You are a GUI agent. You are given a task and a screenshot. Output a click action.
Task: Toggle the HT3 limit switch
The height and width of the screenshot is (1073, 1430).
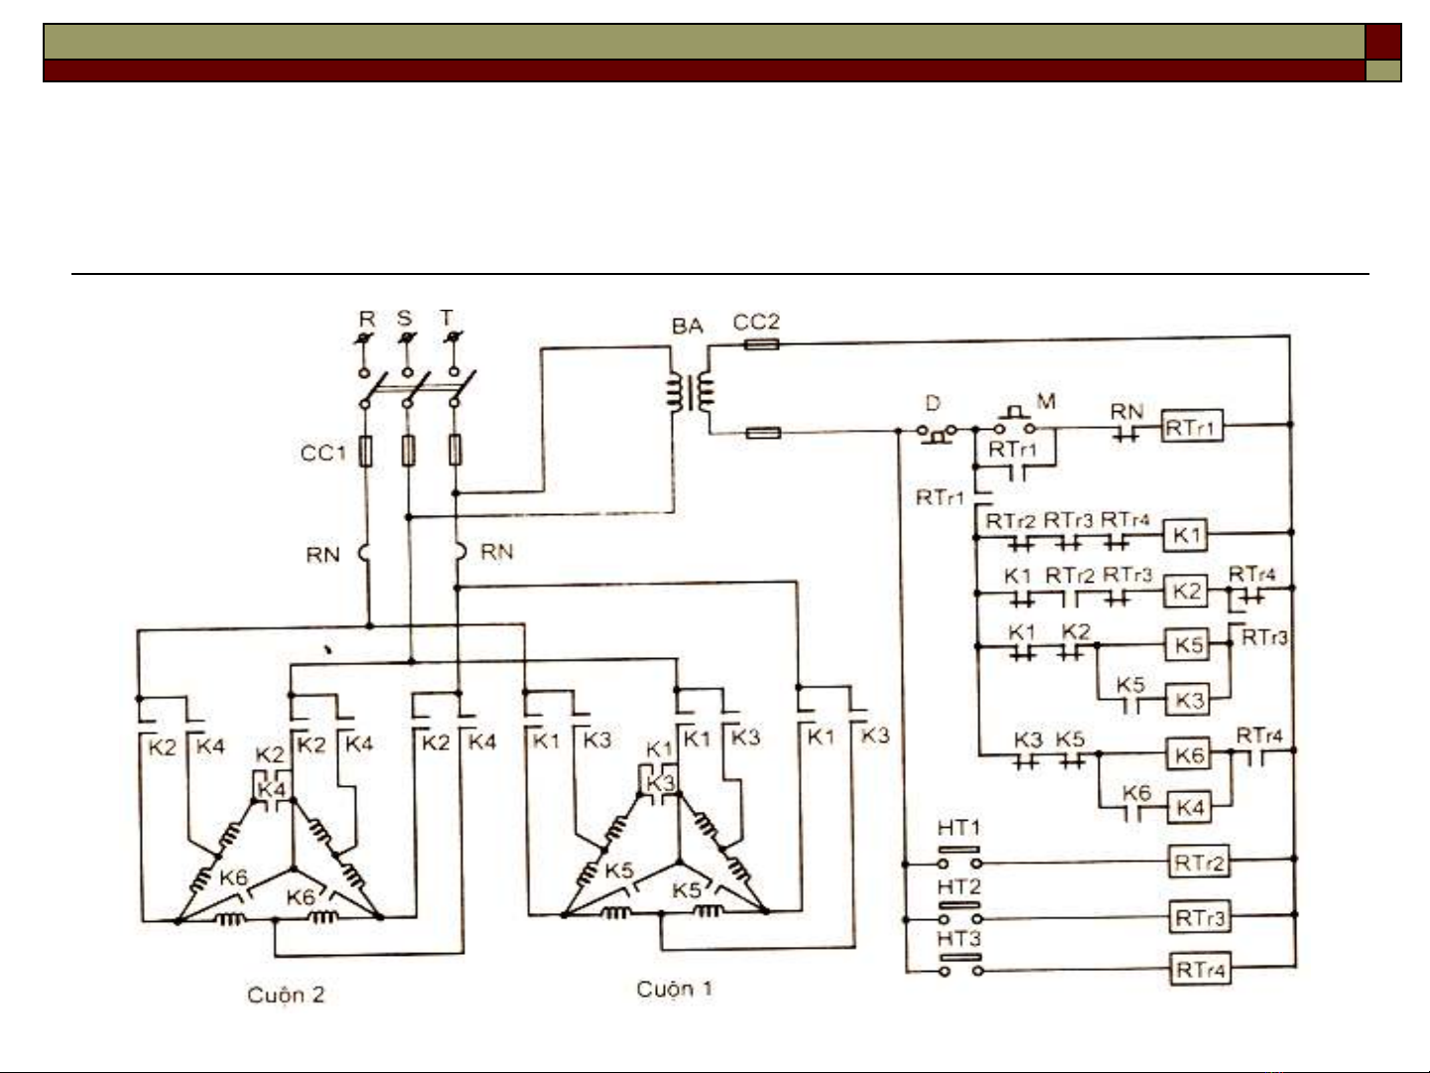click(x=960, y=966)
